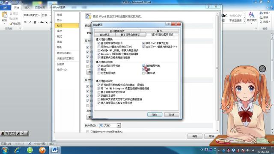The image size is (274, 154).
Task: Open the Clipboard group dialog launcher
Action: [x=20, y=29]
